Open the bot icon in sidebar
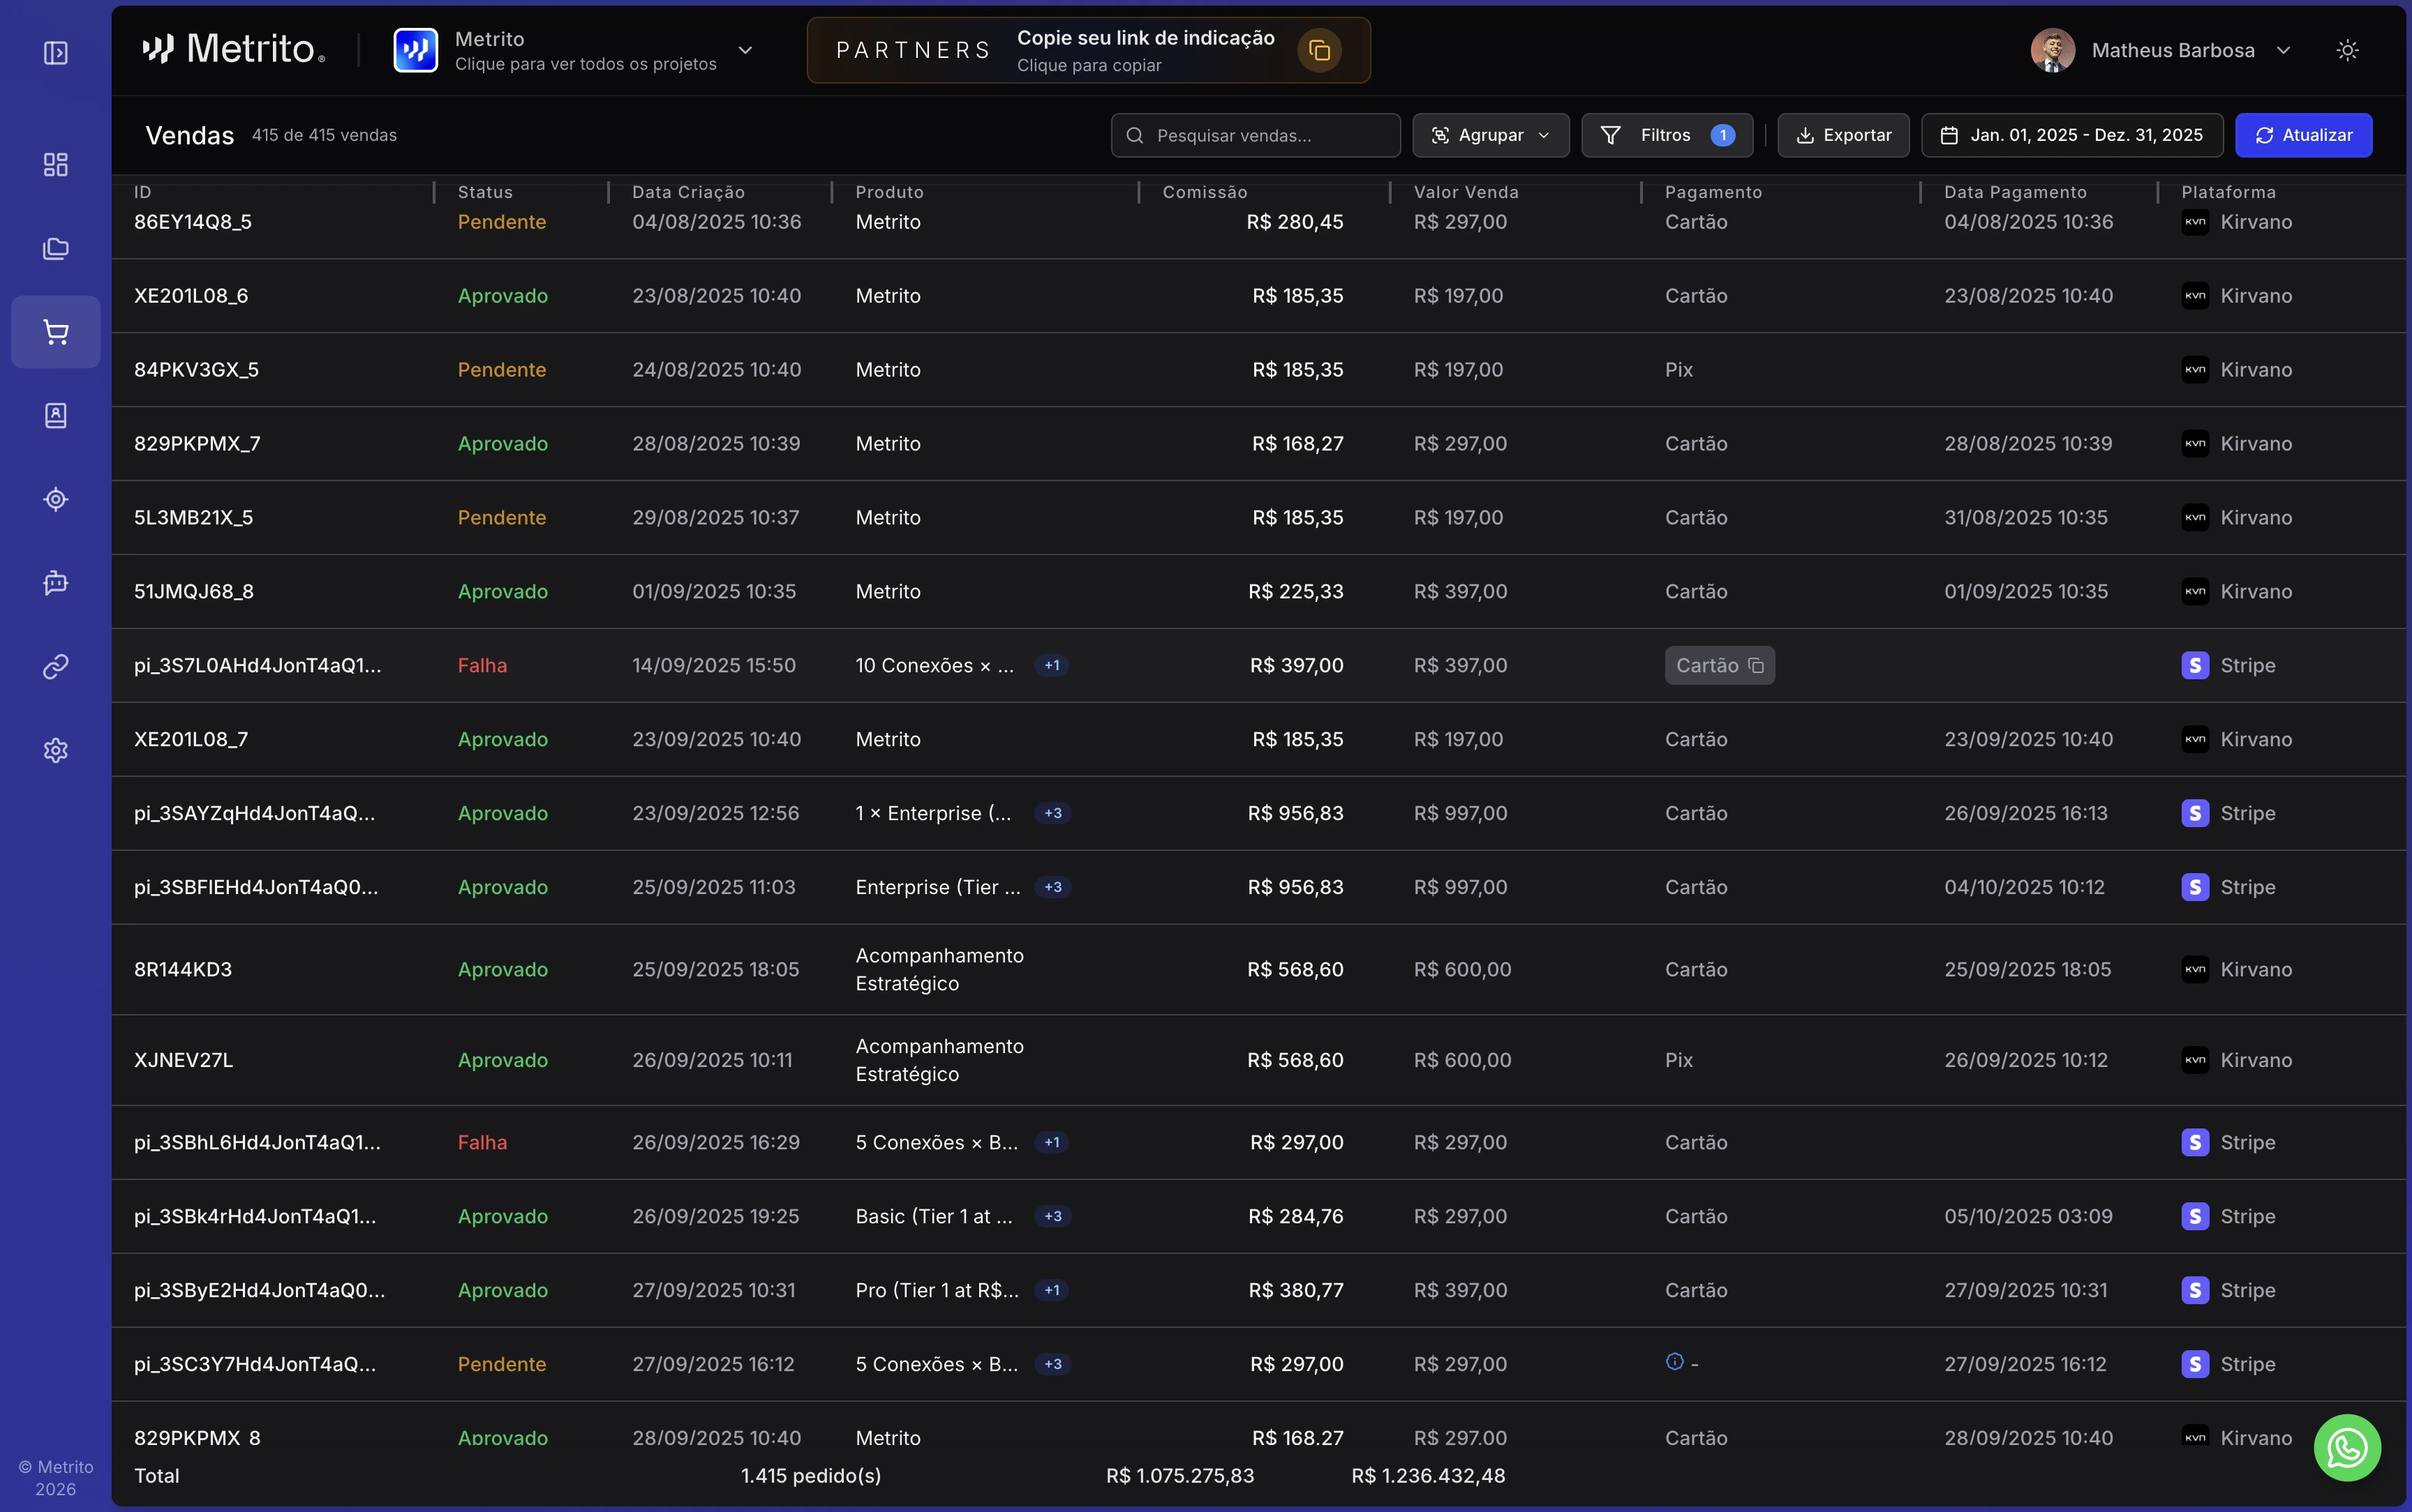2412x1512 pixels. pyautogui.click(x=56, y=582)
